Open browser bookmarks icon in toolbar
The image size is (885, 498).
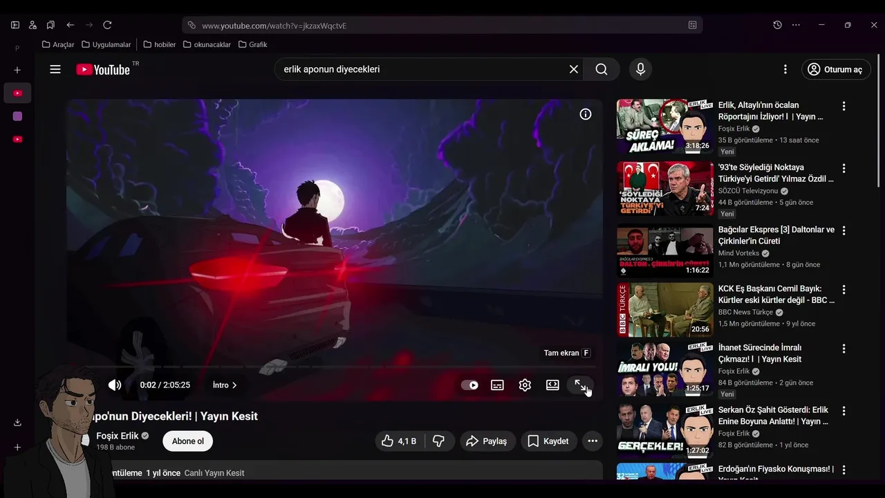(50, 25)
